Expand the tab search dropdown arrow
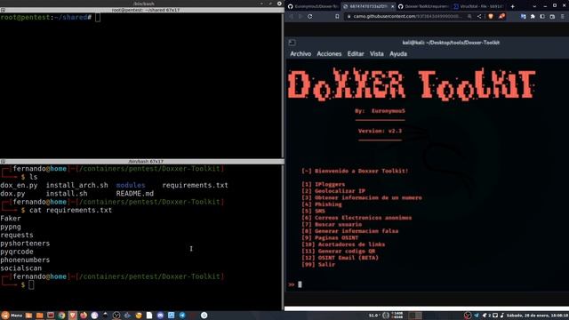The image size is (569, 320). coord(534,6)
